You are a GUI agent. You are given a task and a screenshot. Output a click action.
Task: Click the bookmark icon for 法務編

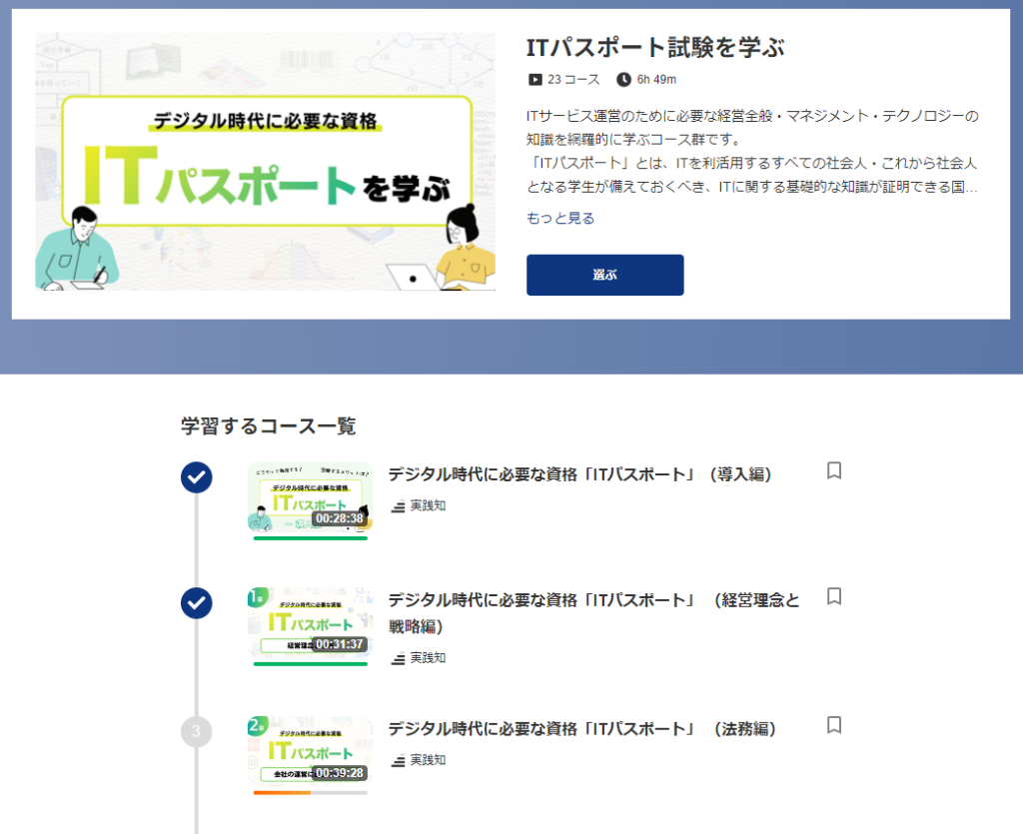(834, 725)
